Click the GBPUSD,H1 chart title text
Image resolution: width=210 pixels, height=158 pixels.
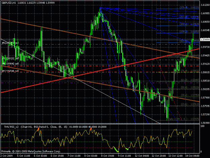[x=8, y=3]
